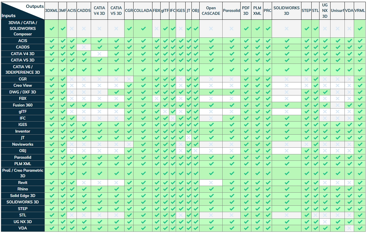Click the Parasolid output column header

[232, 10]
